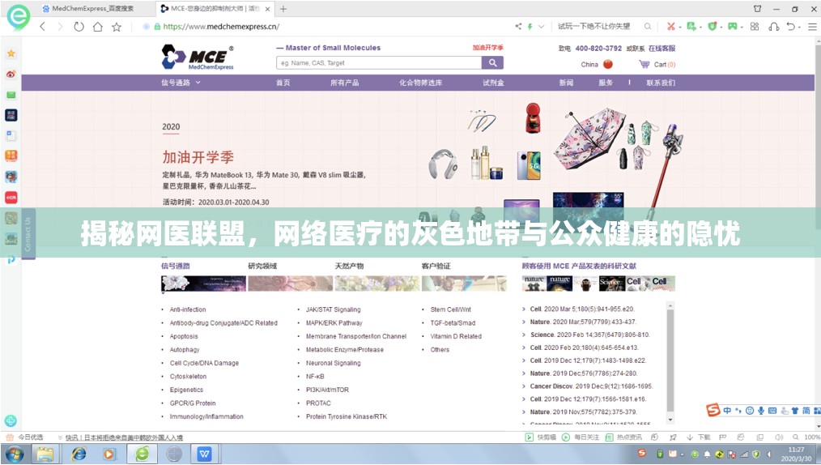Click the product search field eg. Name, CAS, Target

[x=379, y=63]
